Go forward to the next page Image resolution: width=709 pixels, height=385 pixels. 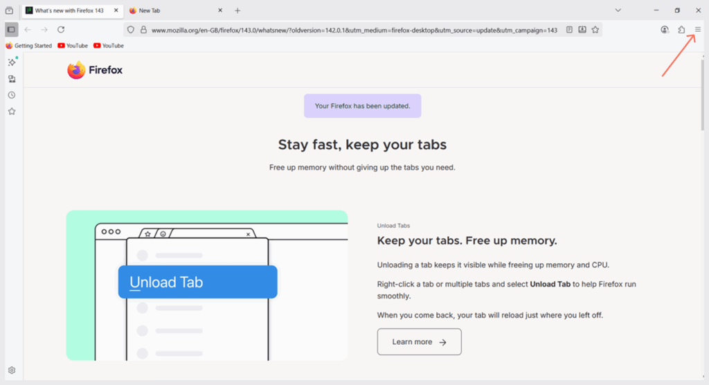pyautogui.click(x=44, y=30)
